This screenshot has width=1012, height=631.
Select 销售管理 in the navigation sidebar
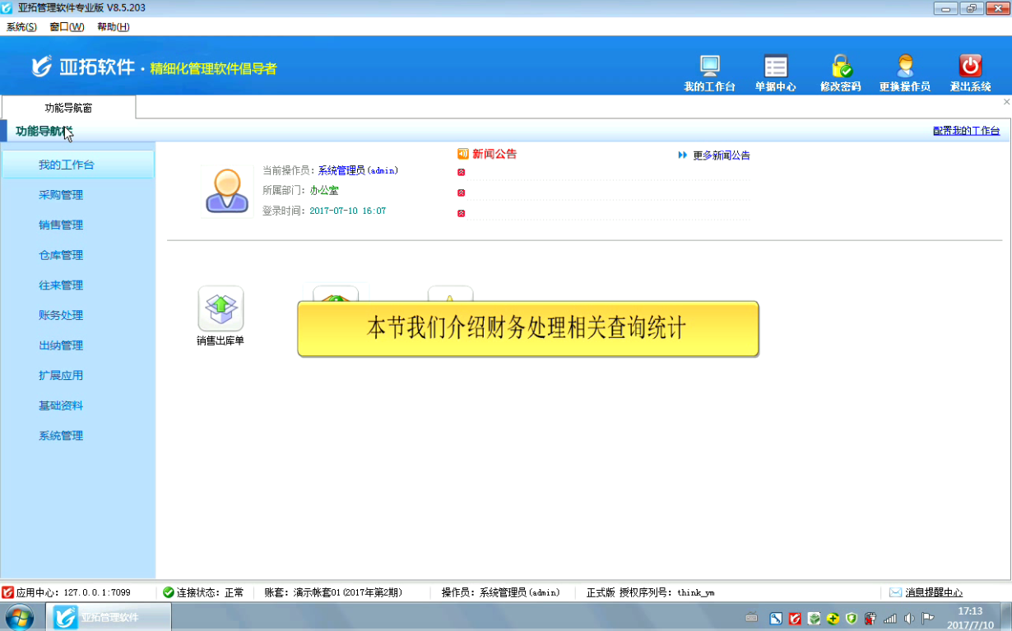pos(61,225)
